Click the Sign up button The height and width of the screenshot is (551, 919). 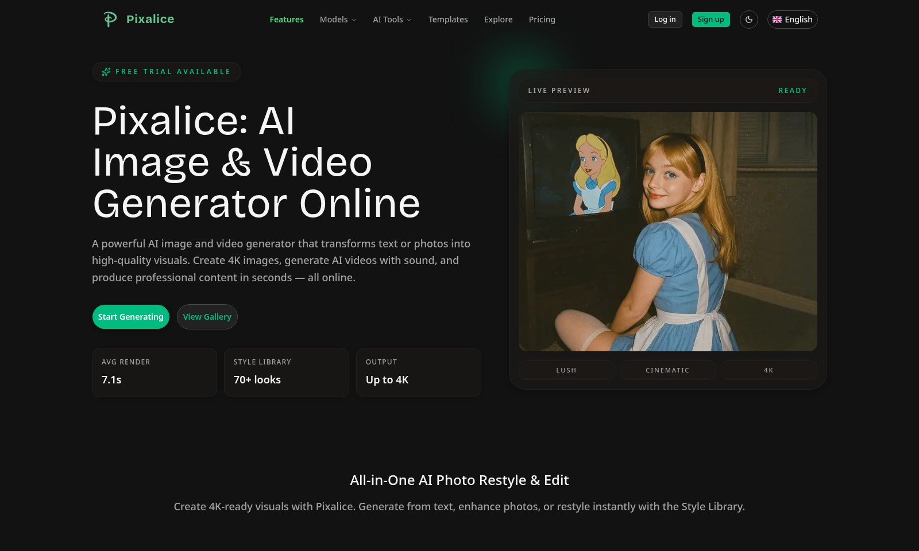[x=711, y=20]
